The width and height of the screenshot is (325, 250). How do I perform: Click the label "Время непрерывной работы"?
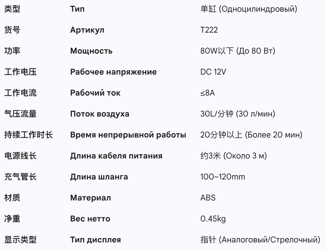pos(128,135)
